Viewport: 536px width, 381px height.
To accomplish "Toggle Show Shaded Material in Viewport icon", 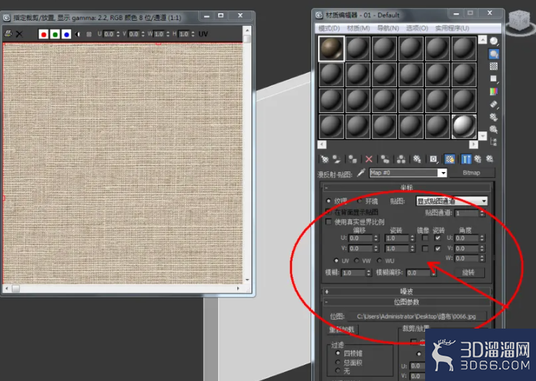I will [450, 159].
